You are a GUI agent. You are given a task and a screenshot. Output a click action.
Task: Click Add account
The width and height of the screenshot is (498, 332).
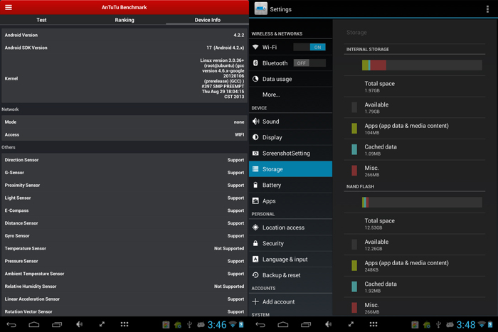click(x=290, y=301)
